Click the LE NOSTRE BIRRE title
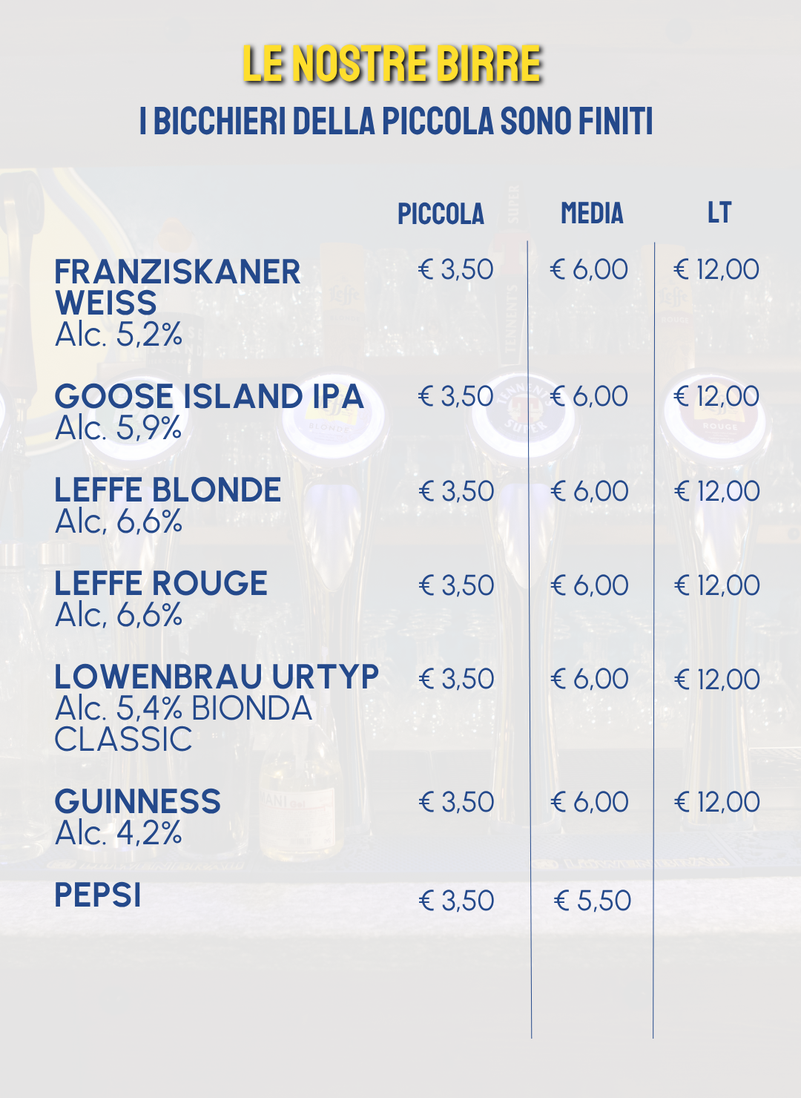The height and width of the screenshot is (1098, 801). click(x=392, y=64)
